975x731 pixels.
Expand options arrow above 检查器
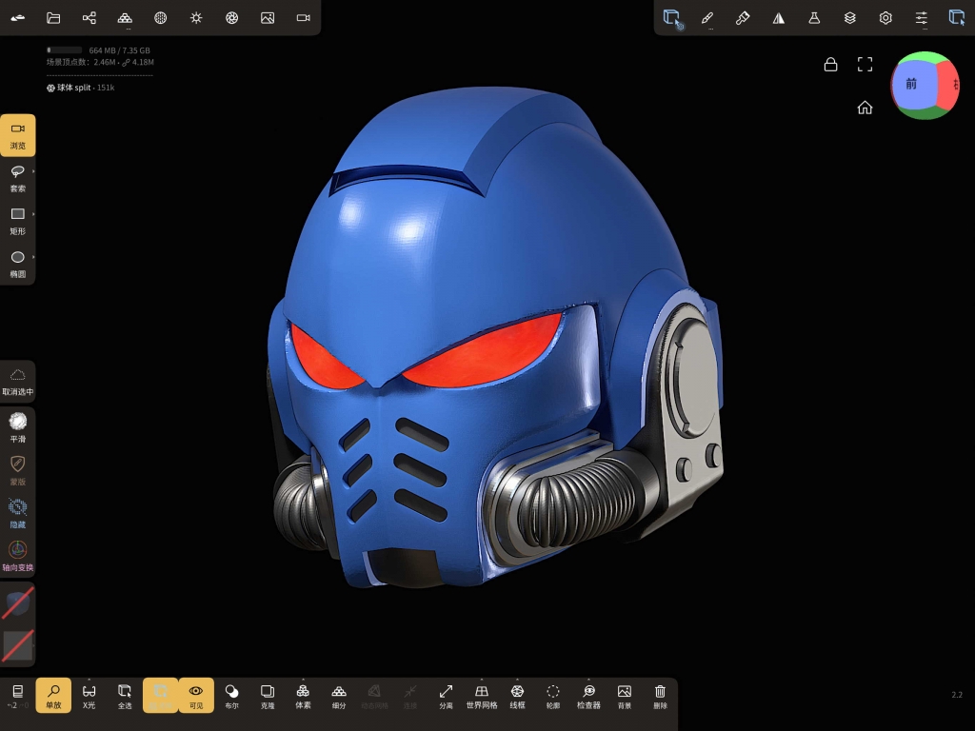pos(588,680)
